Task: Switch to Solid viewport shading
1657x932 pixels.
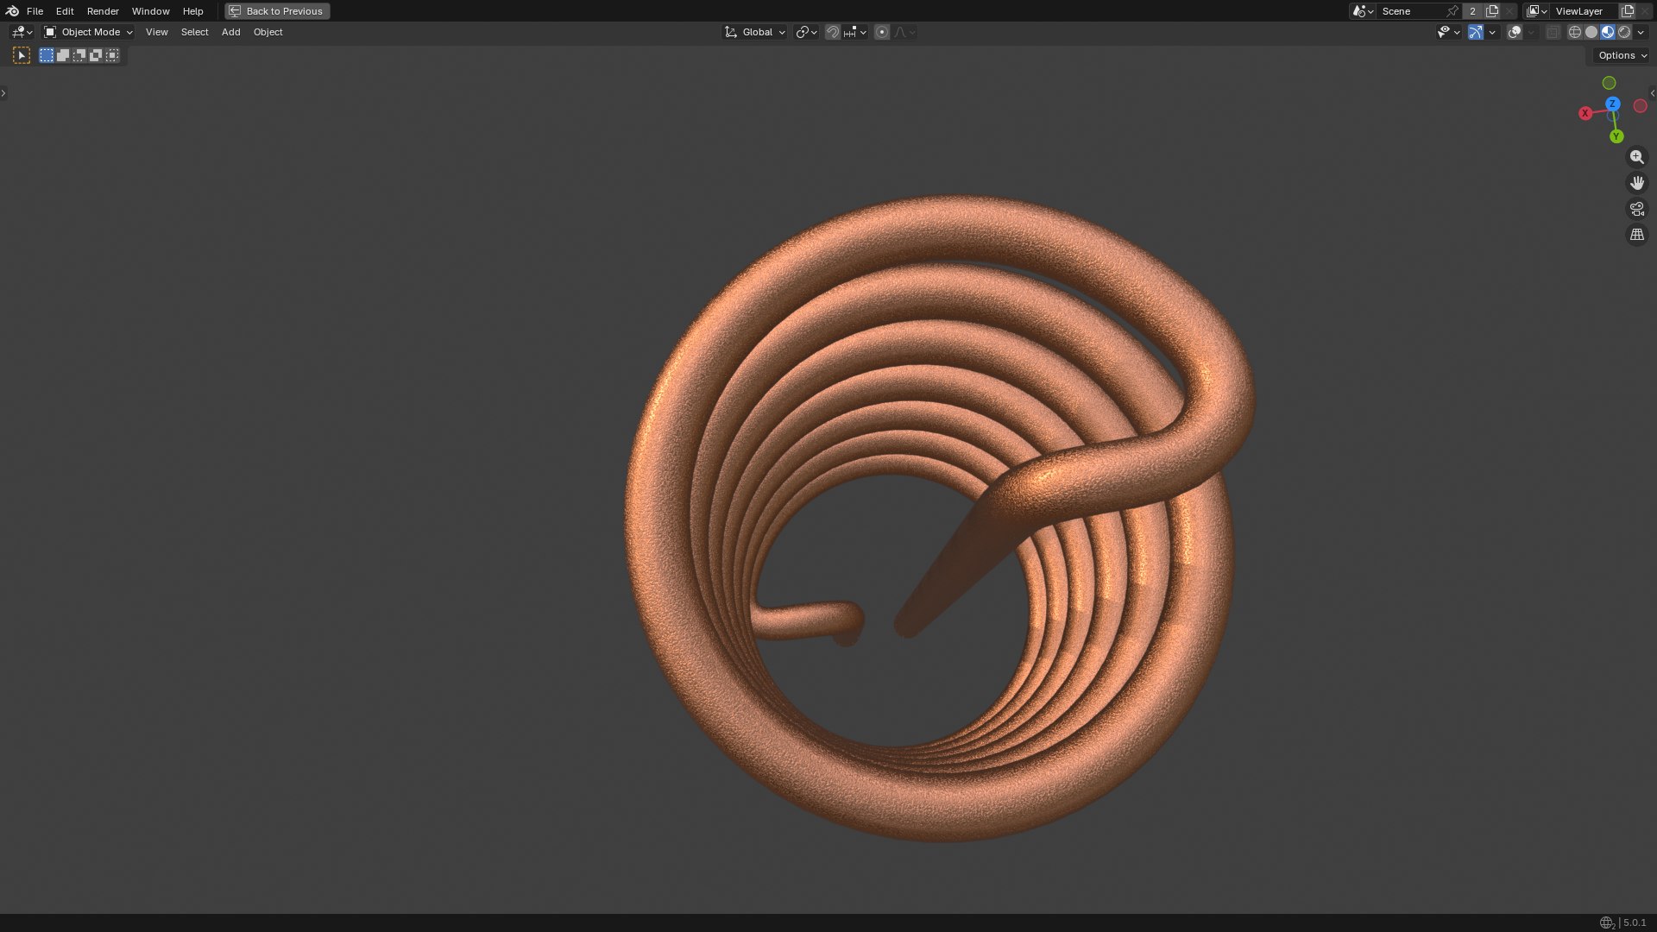Action: tap(1591, 32)
